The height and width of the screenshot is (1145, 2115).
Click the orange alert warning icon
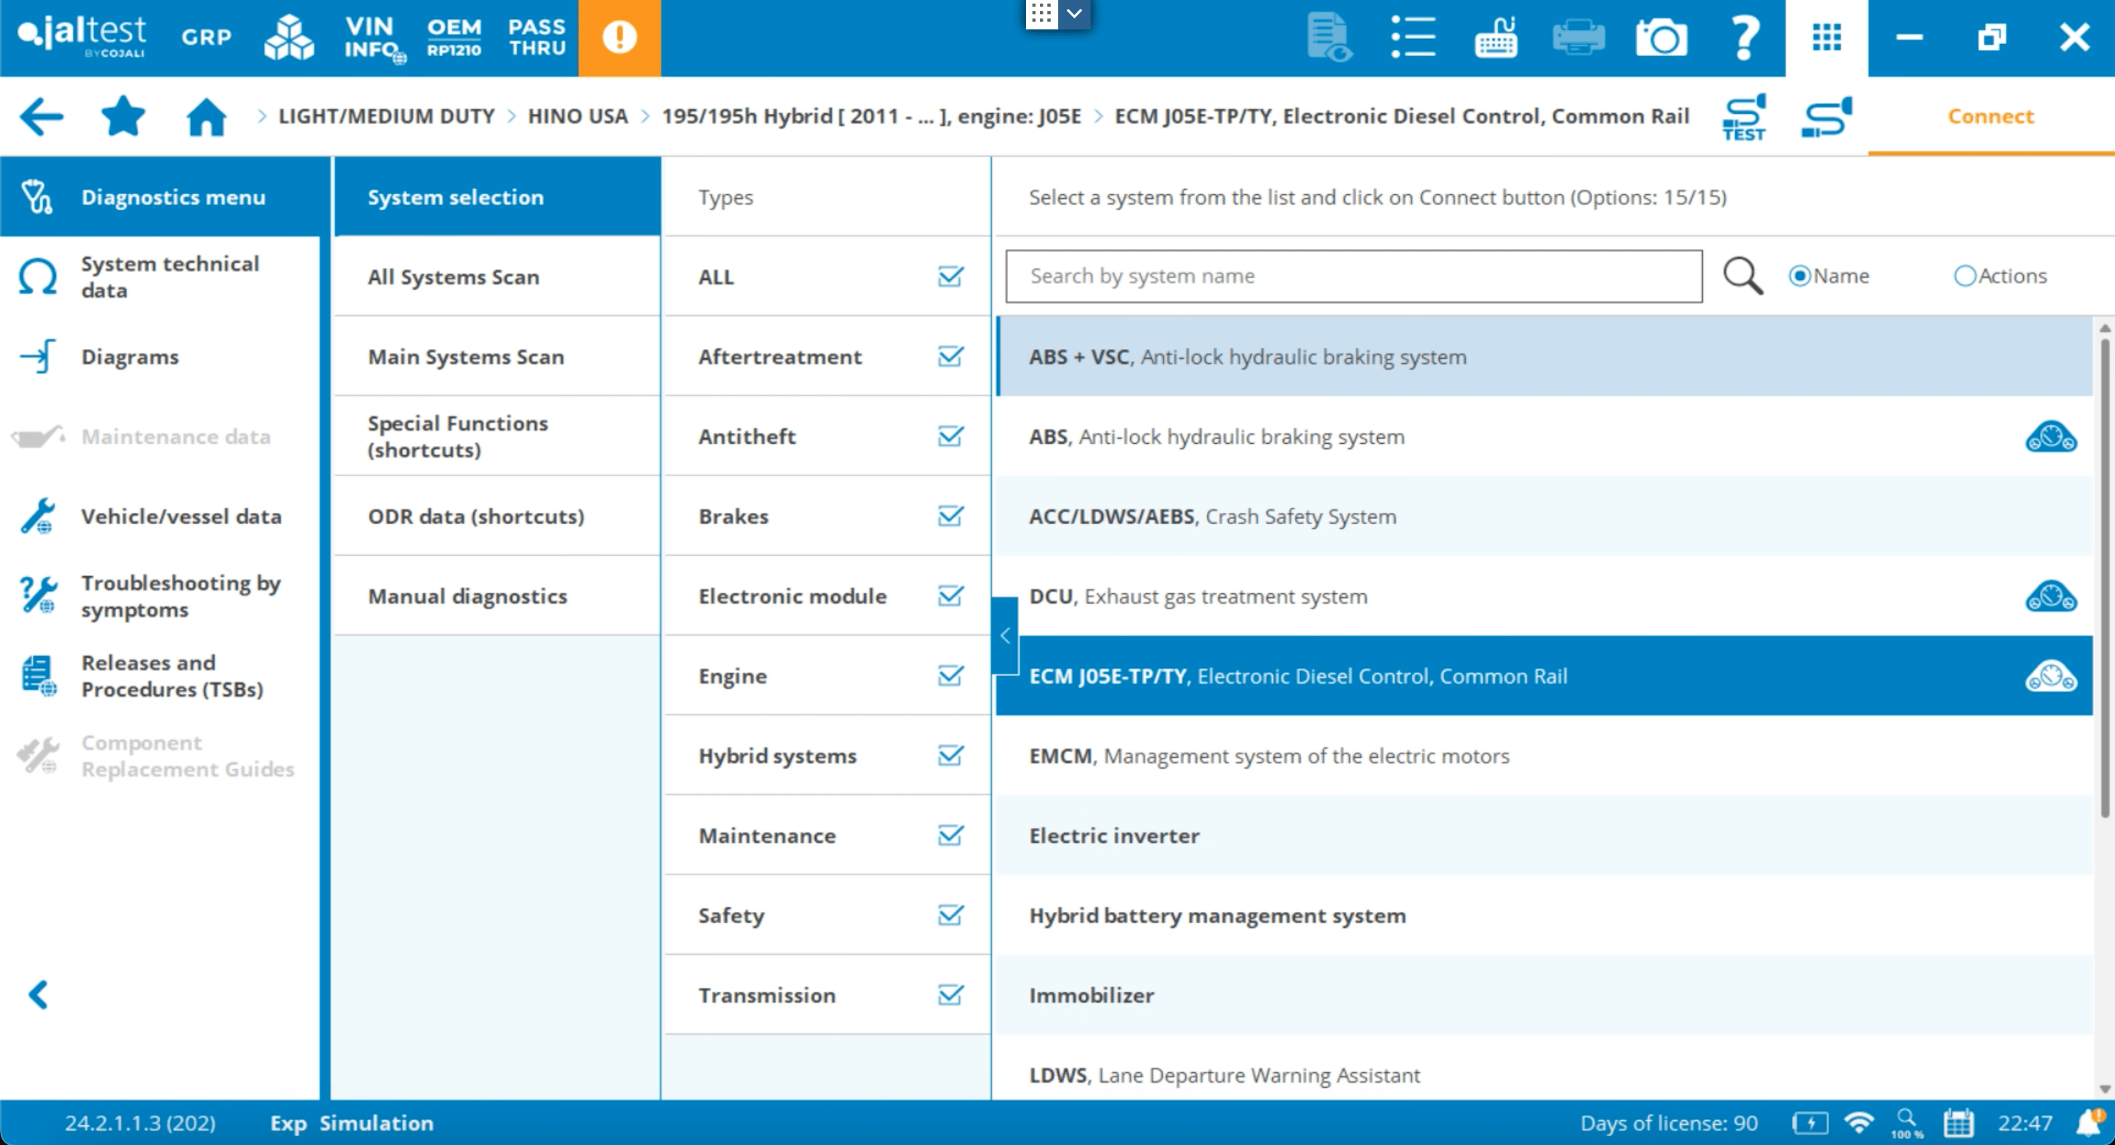pos(619,37)
